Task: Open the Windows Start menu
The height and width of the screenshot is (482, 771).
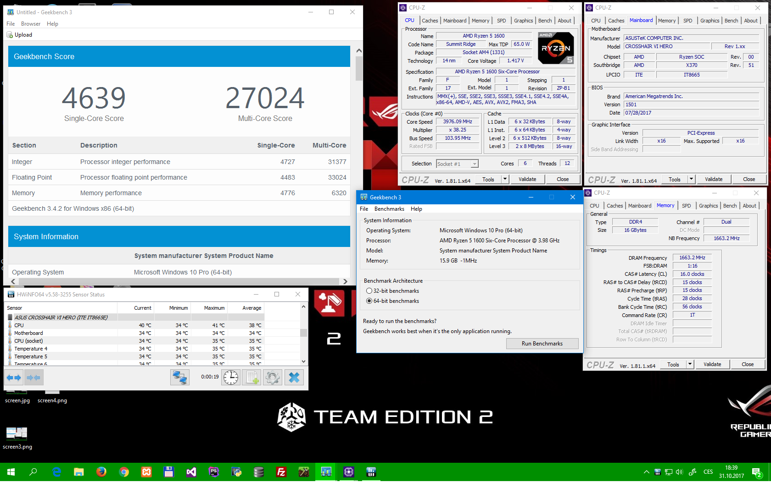Action: pos(11,472)
